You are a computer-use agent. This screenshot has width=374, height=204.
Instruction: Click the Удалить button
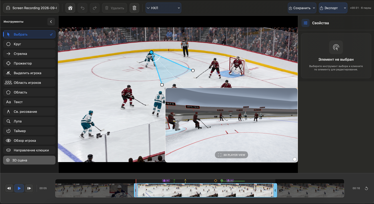pyautogui.click(x=115, y=8)
